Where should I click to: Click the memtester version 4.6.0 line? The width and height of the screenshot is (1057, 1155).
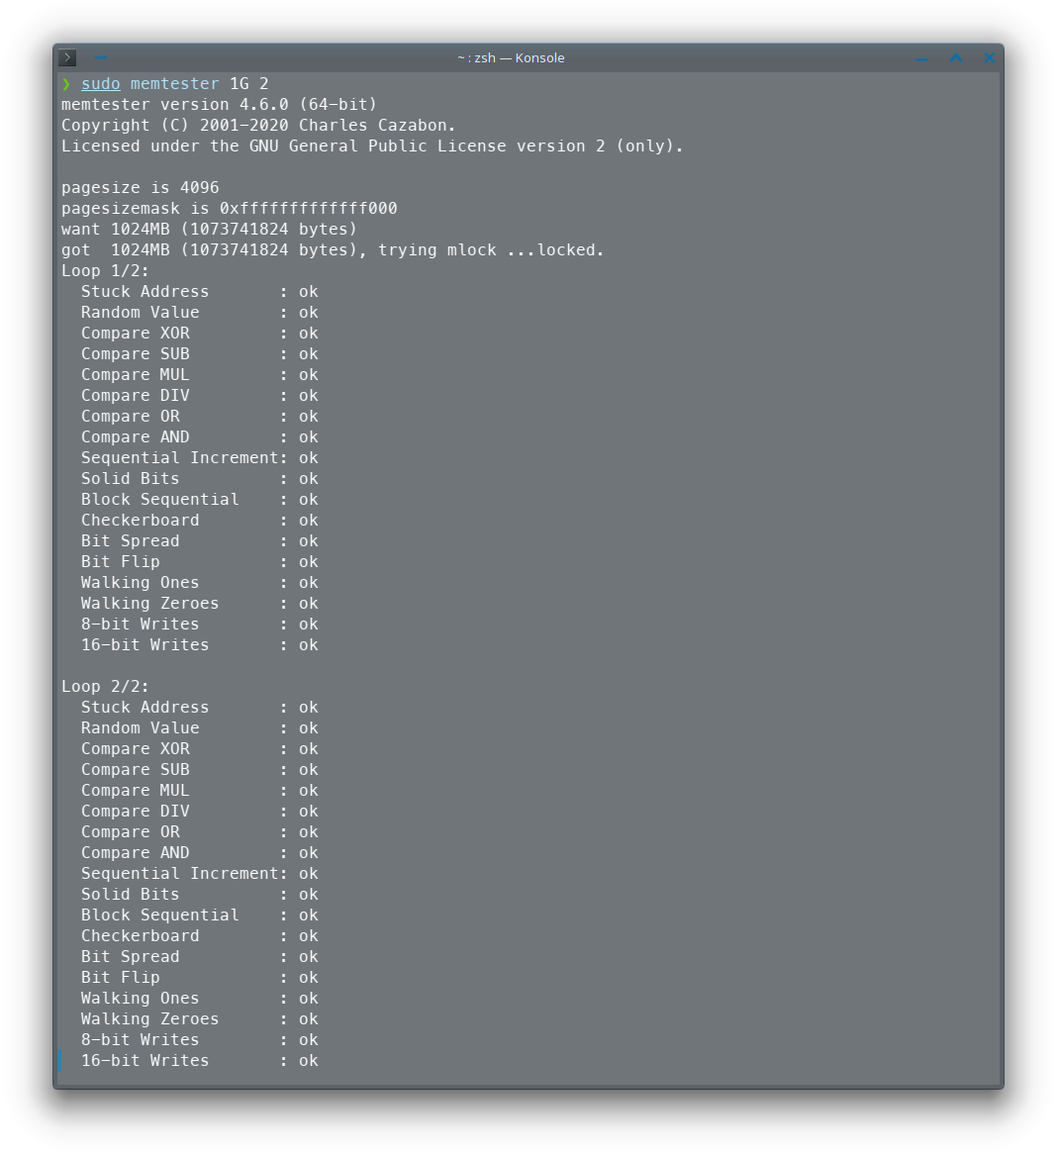tap(219, 105)
